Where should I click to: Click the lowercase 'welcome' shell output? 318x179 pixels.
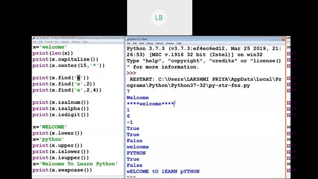[138, 147]
